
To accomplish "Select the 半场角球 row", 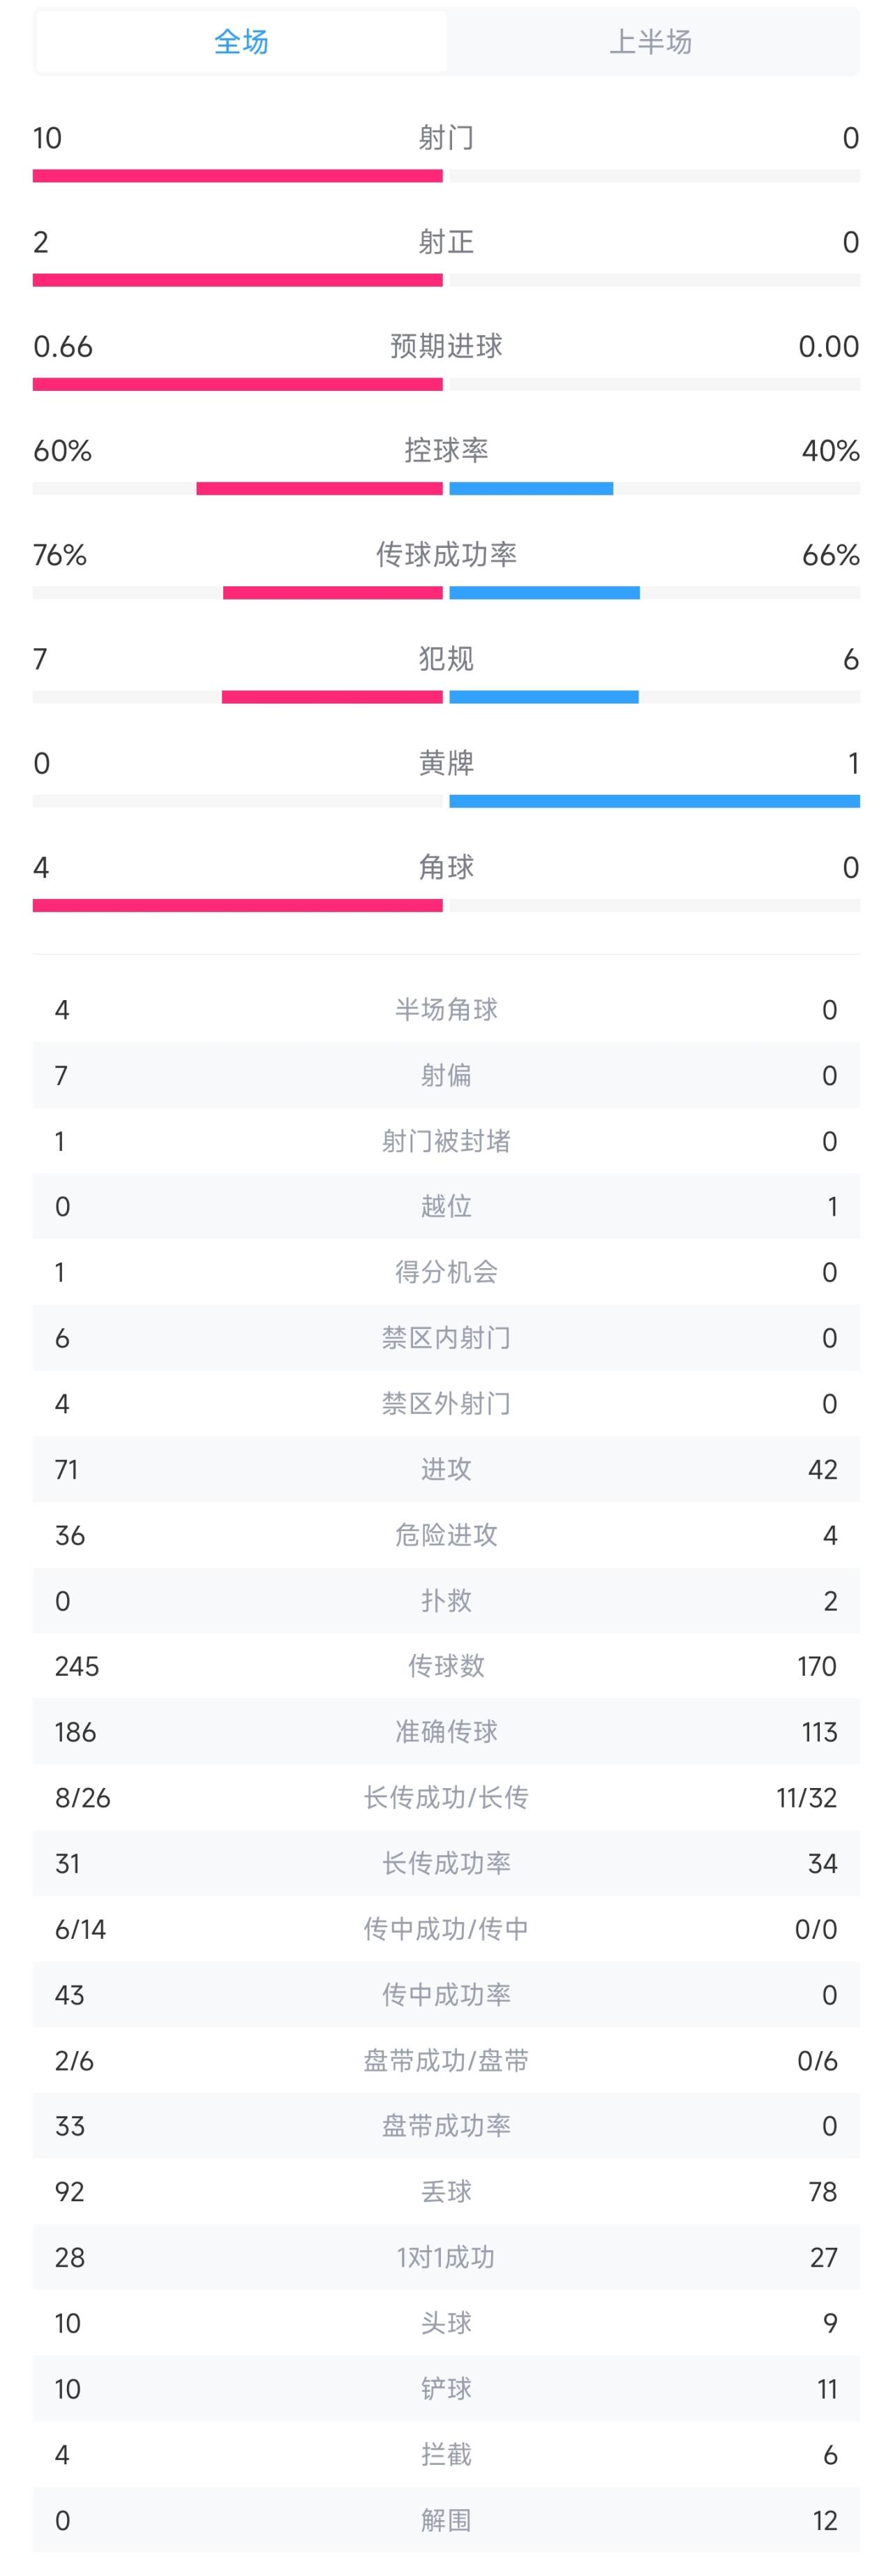I will [446, 1010].
